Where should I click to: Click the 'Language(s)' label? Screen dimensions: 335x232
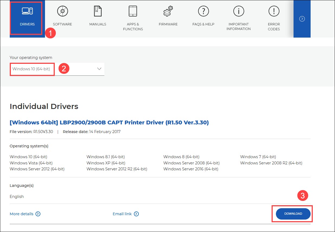pos(22,185)
